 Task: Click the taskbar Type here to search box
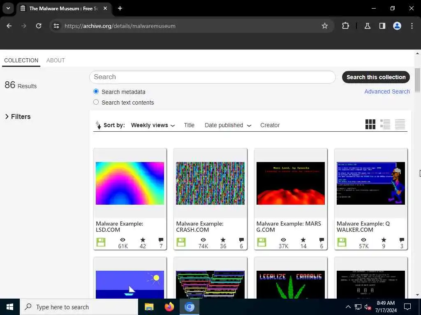tap(79, 307)
